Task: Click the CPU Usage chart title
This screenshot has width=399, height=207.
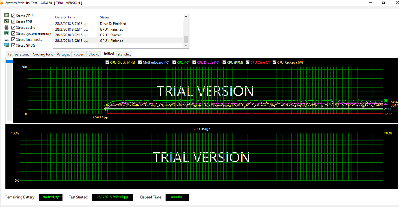Action: [x=202, y=129]
